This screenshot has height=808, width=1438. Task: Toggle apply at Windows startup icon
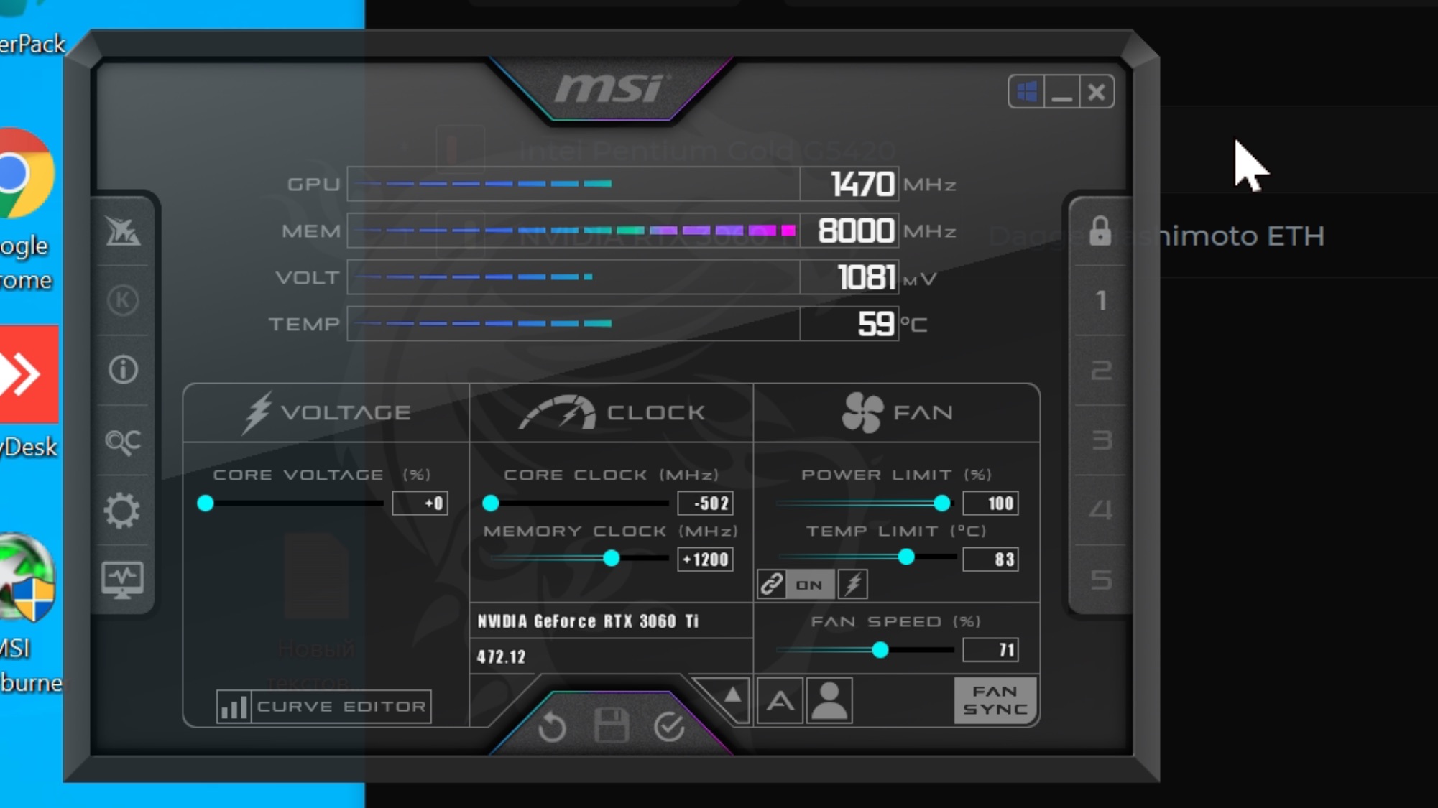coord(1026,91)
